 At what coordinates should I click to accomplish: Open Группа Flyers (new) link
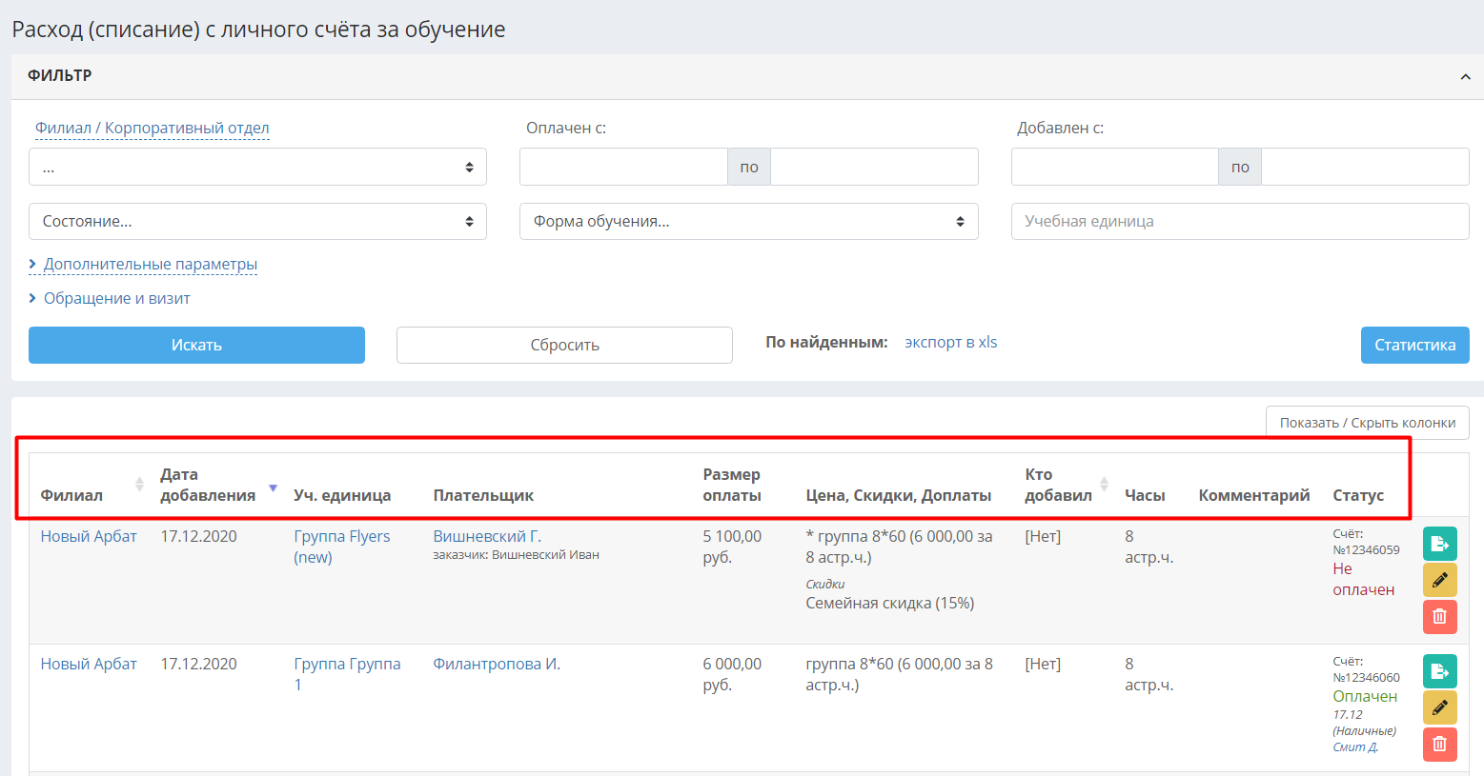coord(342,547)
